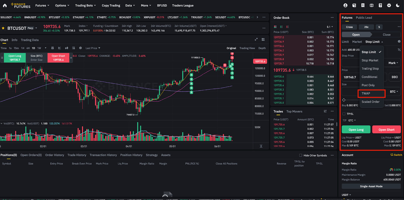Open chart layout grid icon
This screenshot has width=404, height=200.
tap(263, 39)
